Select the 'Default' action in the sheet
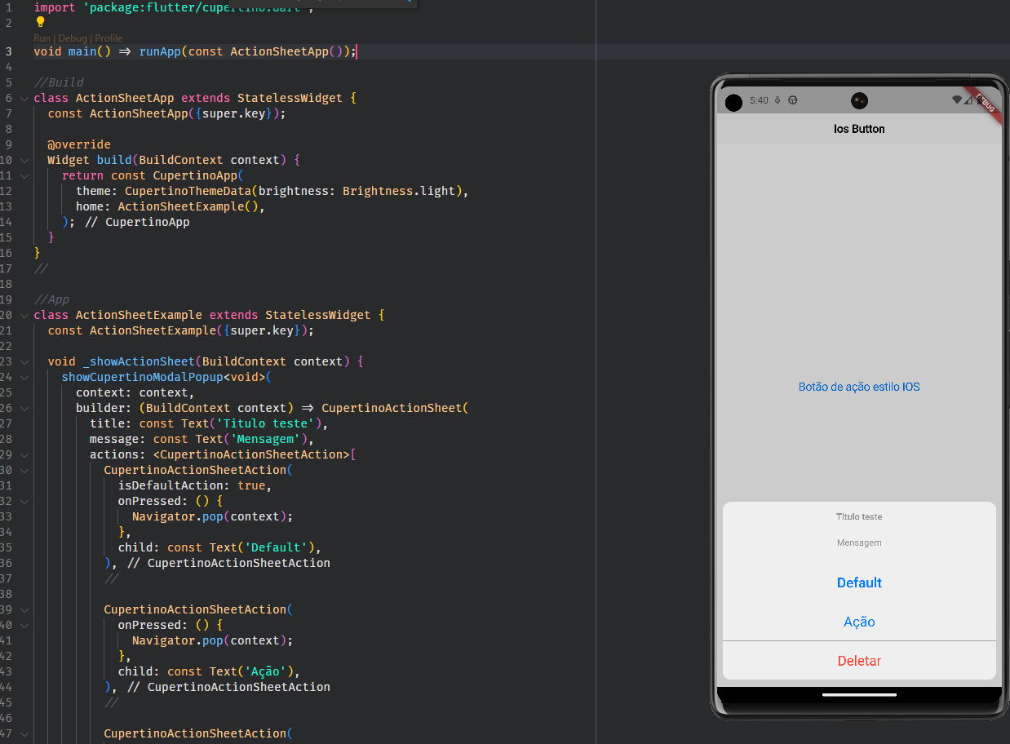The width and height of the screenshot is (1010, 744). click(858, 582)
